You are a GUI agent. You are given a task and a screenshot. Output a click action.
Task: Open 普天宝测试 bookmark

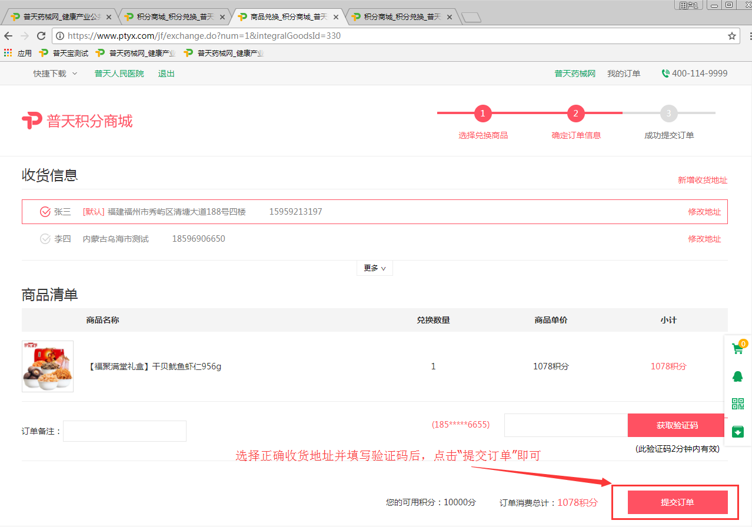64,53
